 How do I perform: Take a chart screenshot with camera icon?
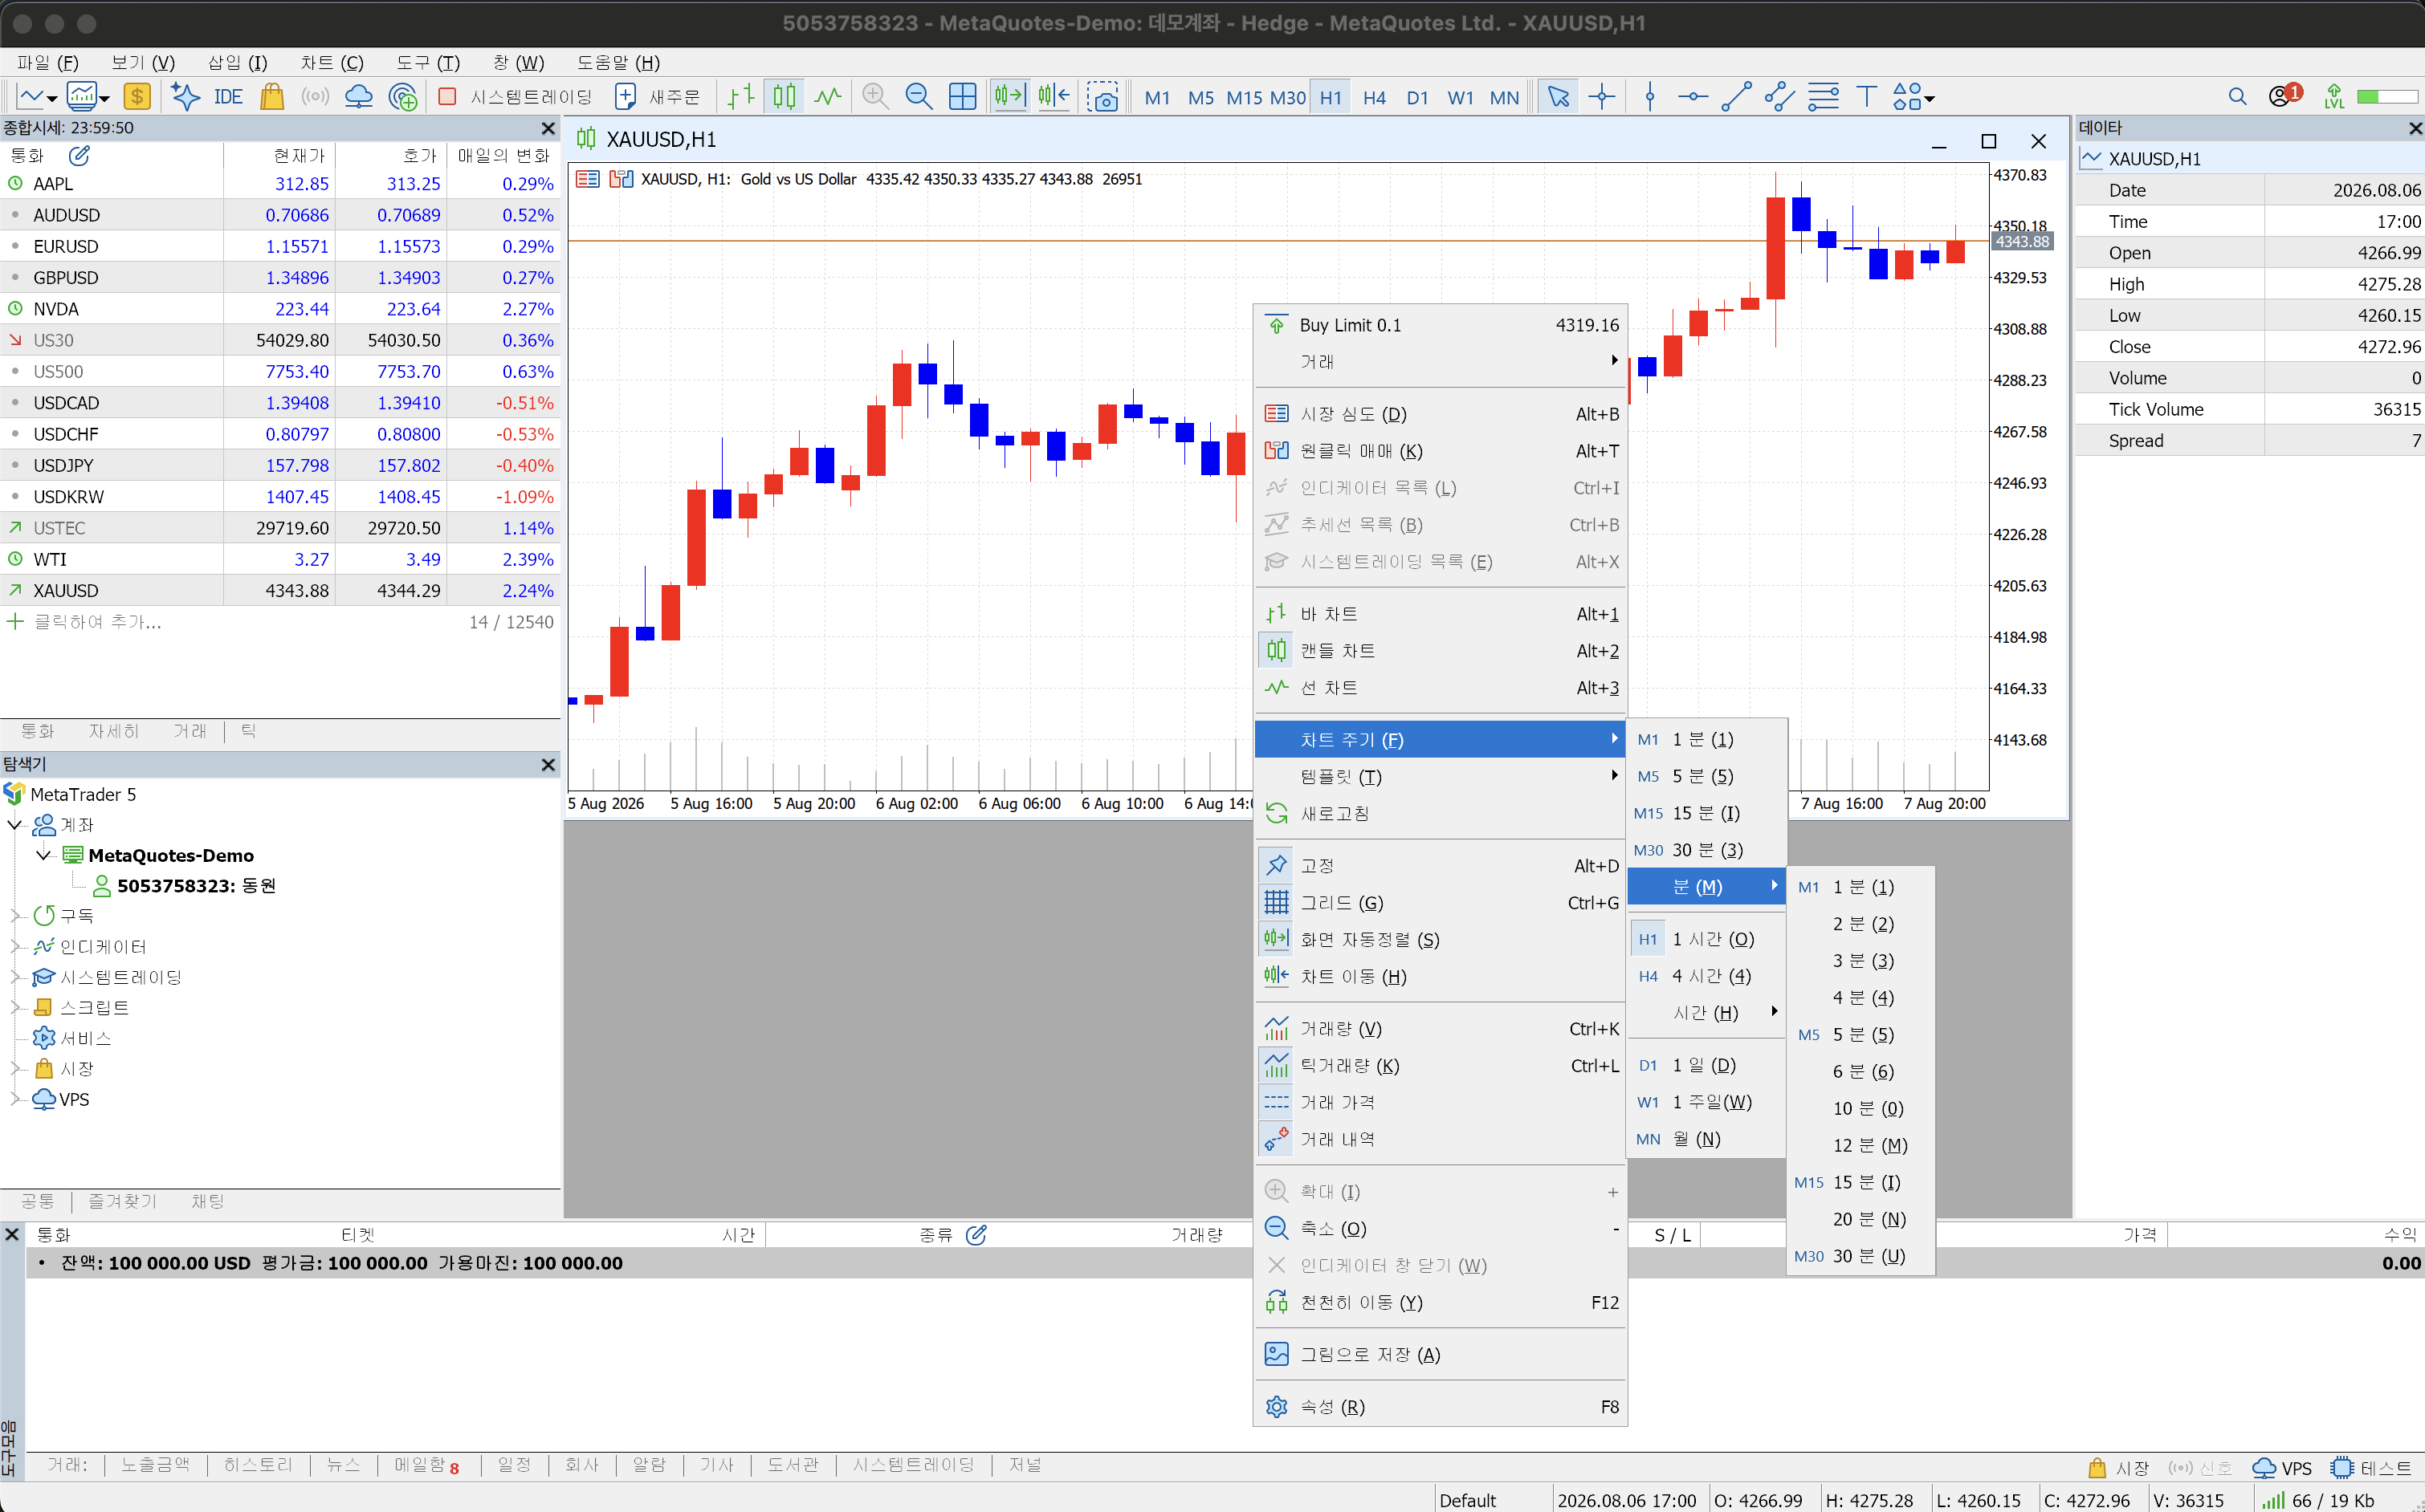(x=1102, y=97)
